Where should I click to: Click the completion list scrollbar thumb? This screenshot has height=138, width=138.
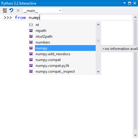tap(98, 41)
